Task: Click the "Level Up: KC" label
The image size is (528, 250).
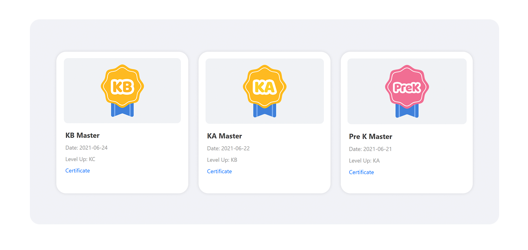Action: (x=80, y=159)
